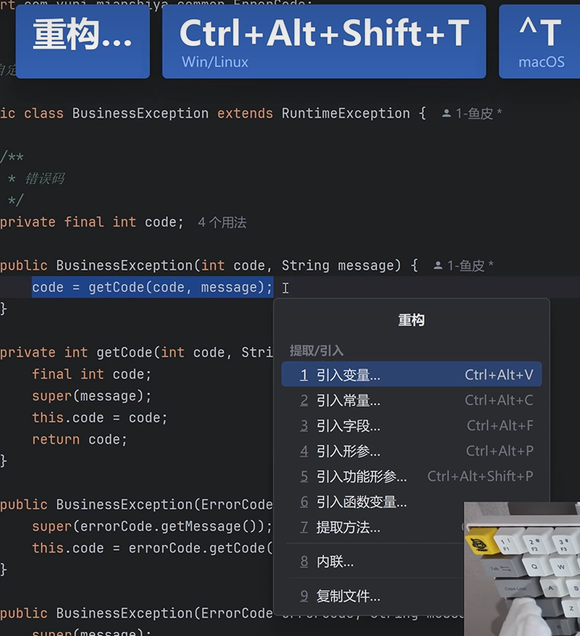Click the ^T macOS shortcut banner

tap(540, 40)
